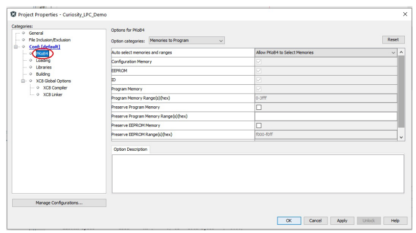The height and width of the screenshot is (233, 416).
Task: Click the MPLAB X icon in title bar
Action: click(x=13, y=14)
